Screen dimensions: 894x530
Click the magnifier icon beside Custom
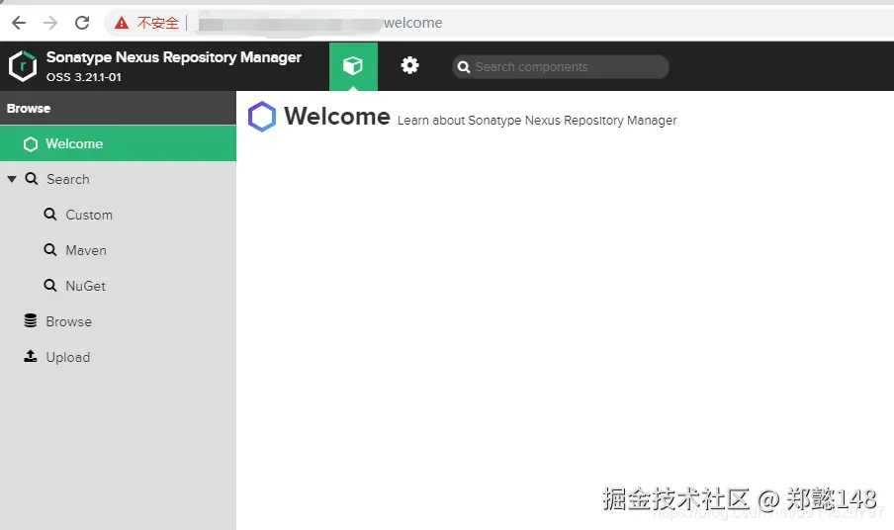pos(50,215)
